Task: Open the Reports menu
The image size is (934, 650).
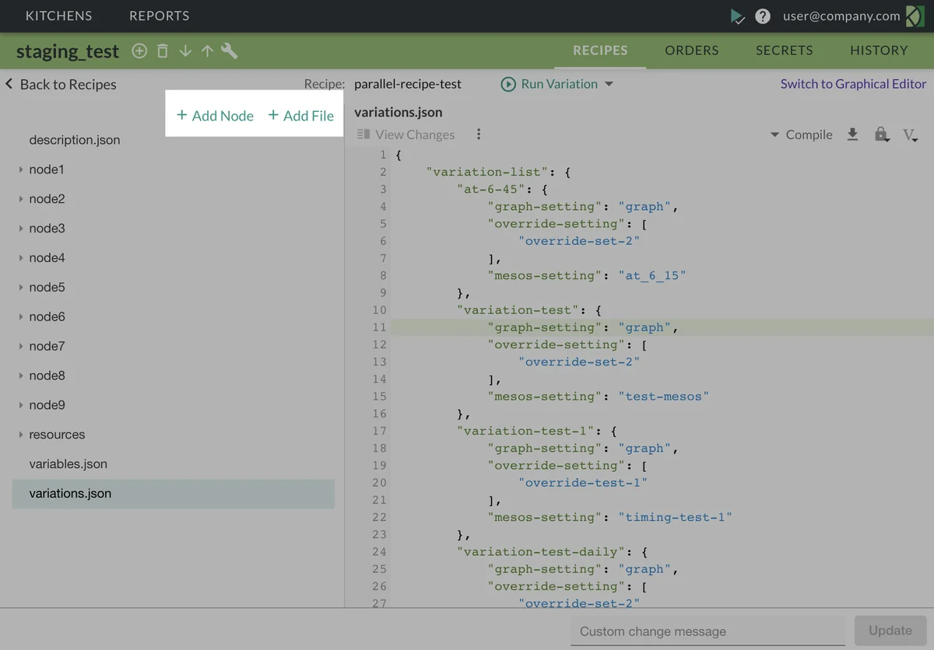Action: click(159, 16)
